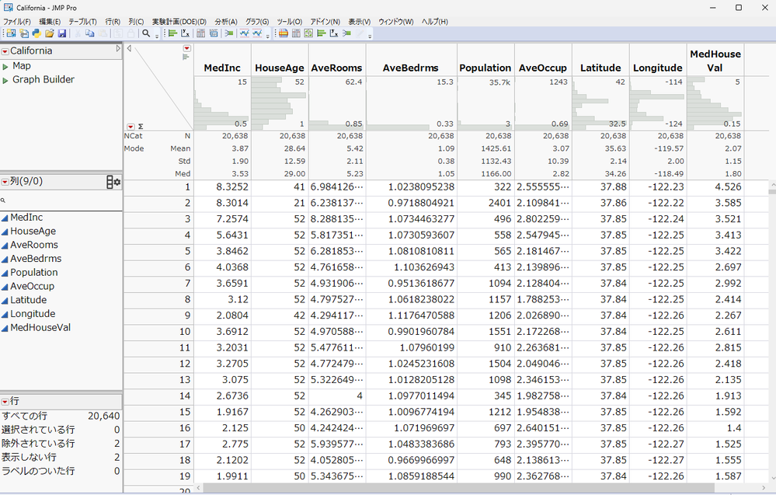Click the horizontal scrollbar under the data table
Screen dimensions: 776x495
466,488
